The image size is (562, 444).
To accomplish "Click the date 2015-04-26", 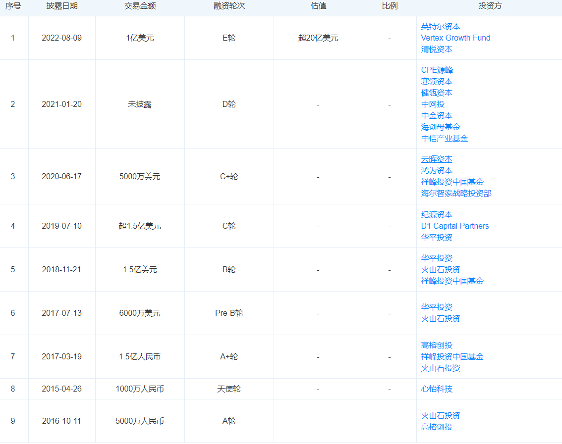I will [x=61, y=389].
